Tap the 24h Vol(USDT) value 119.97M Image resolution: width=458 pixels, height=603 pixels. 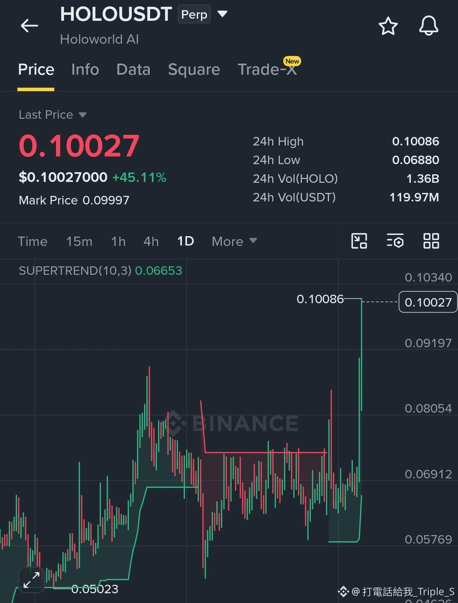pyautogui.click(x=414, y=197)
